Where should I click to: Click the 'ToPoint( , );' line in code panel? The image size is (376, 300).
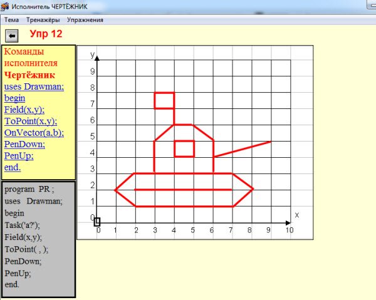click(x=26, y=249)
